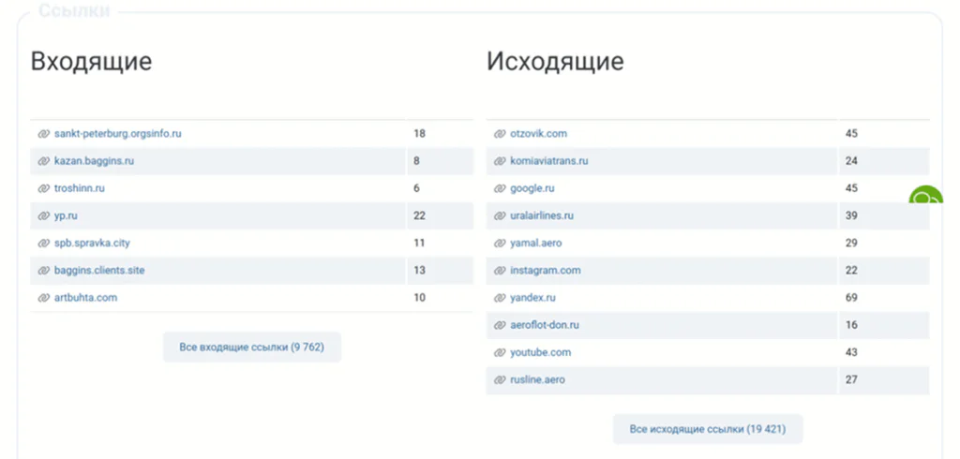Open the yandex.ru outgoing link

click(532, 298)
